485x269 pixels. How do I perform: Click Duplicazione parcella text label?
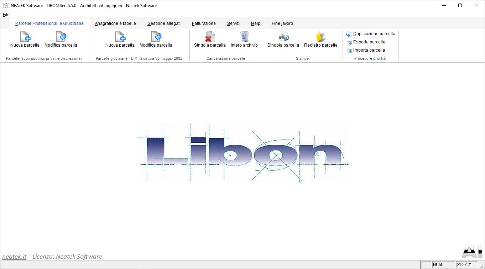(374, 34)
